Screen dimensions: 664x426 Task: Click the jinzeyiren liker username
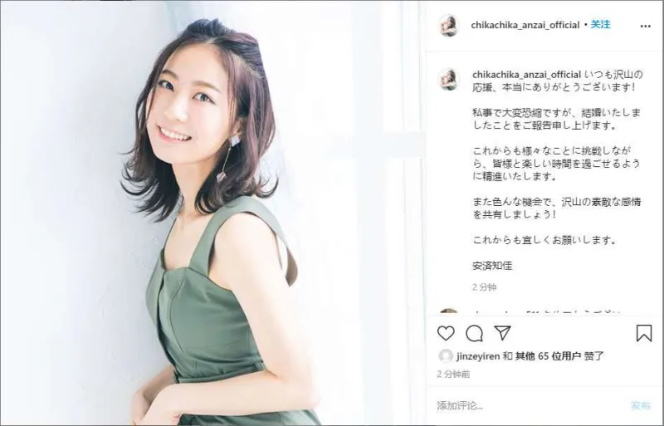tap(478, 356)
